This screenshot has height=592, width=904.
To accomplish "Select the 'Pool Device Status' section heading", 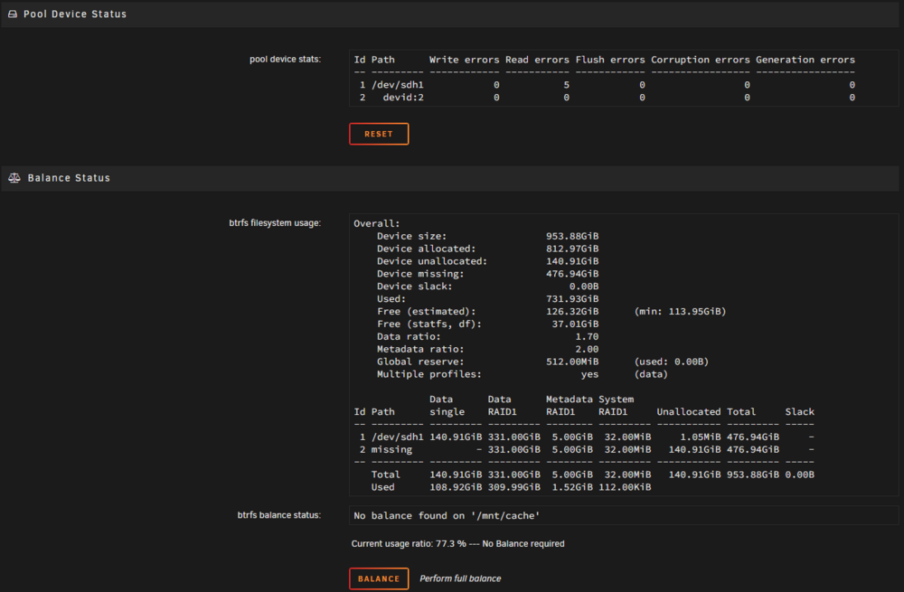I will click(x=75, y=14).
